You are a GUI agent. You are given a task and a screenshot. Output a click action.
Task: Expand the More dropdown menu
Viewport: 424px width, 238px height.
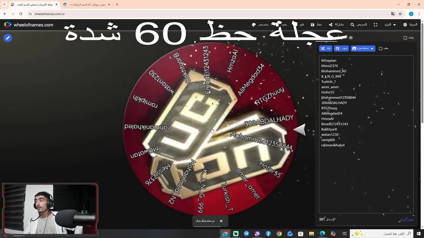390,25
